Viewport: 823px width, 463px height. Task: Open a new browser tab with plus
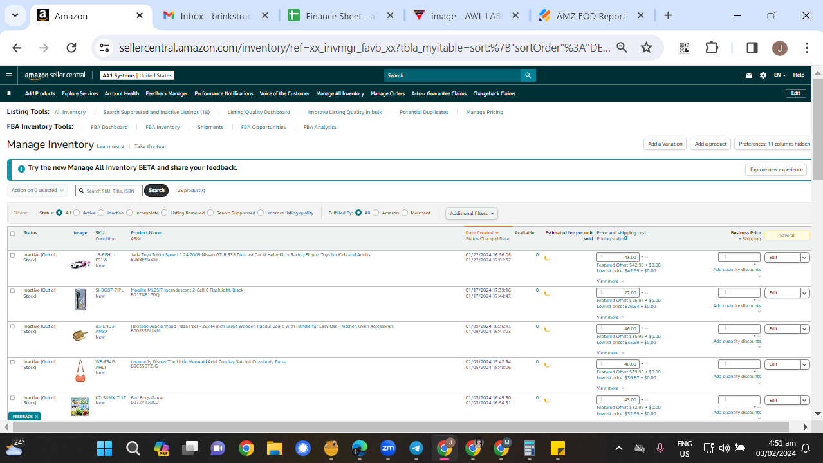(668, 15)
